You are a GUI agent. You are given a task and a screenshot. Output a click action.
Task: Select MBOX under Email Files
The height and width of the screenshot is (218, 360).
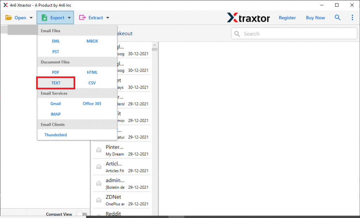pyautogui.click(x=92, y=41)
